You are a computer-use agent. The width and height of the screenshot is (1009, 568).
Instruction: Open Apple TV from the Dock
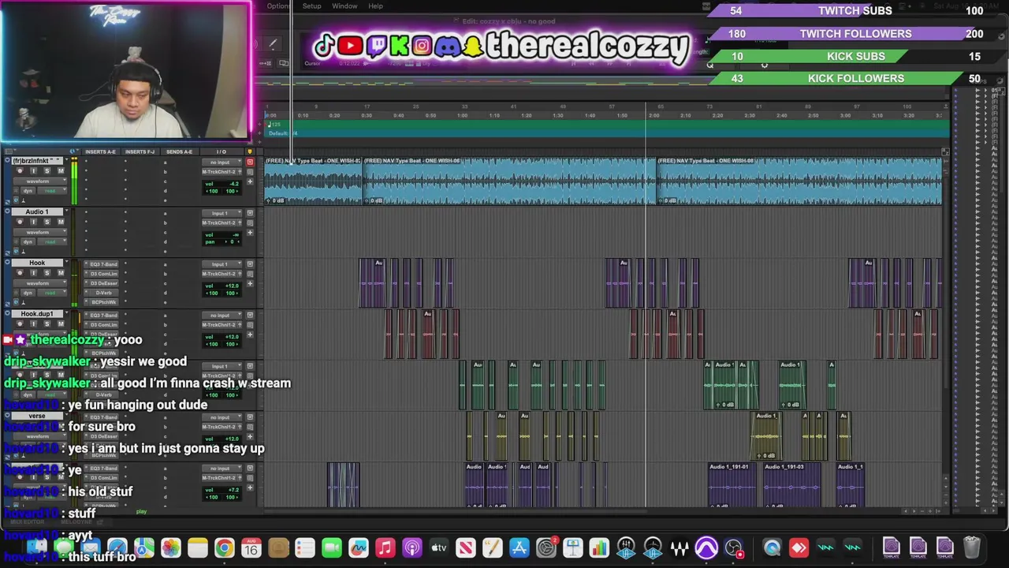438,547
